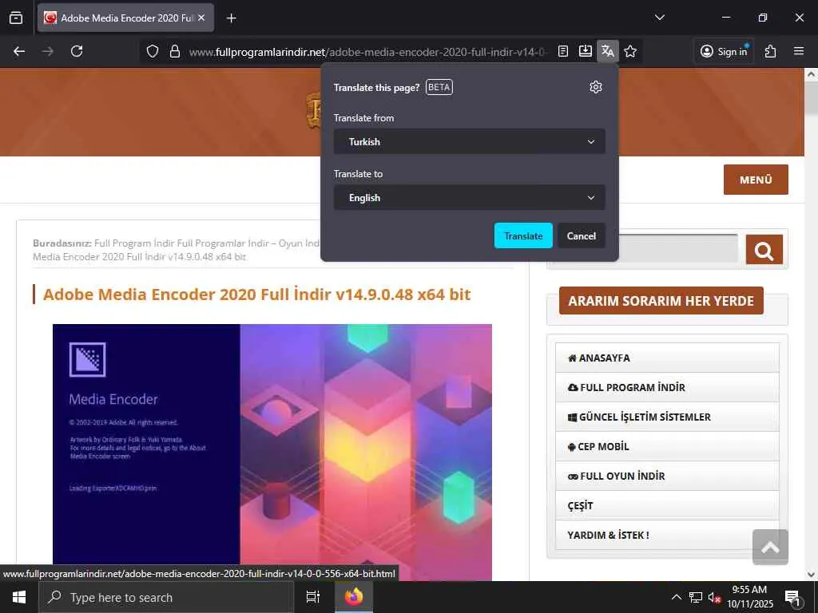
Task: Click the site search input field
Action: point(677,249)
